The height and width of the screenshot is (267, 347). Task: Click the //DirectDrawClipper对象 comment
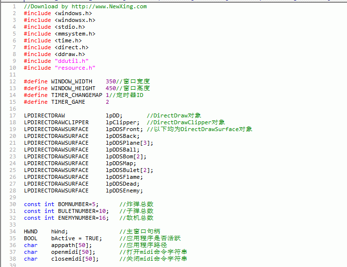(186, 123)
